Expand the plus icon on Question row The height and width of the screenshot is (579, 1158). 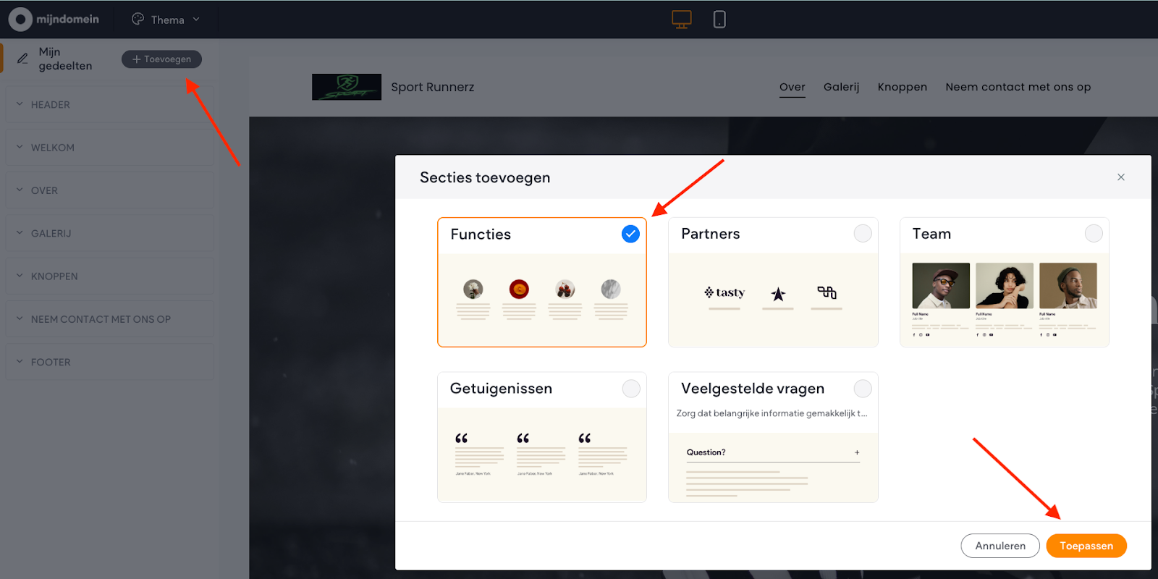point(857,452)
